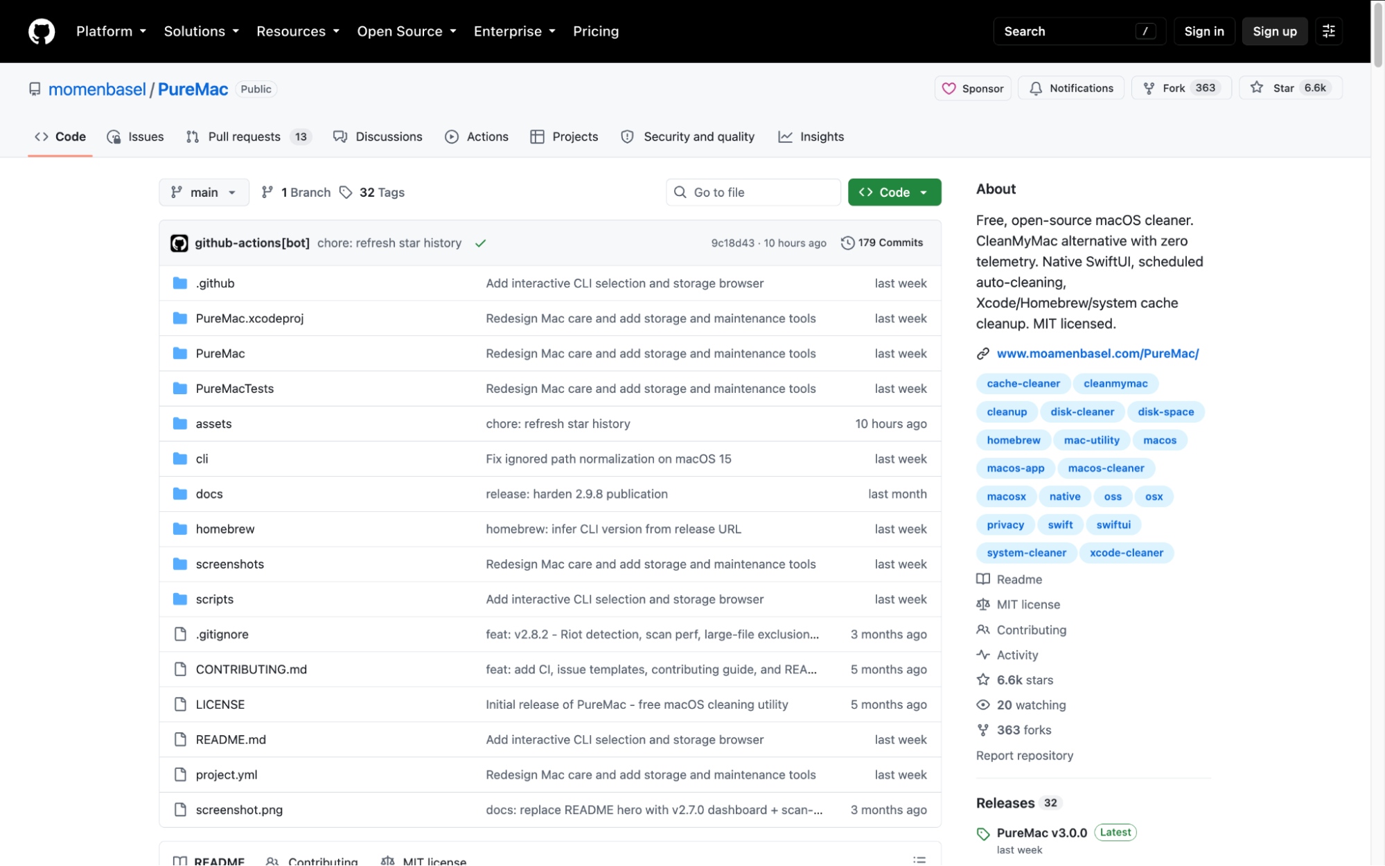This screenshot has width=1385, height=866.
Task: Open project.yml file
Action: coord(226,775)
